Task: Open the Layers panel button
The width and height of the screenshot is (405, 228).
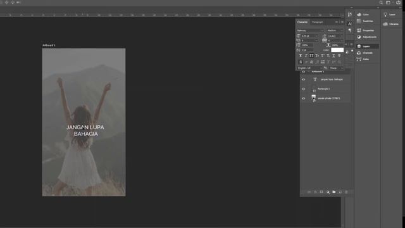Action: [367, 46]
